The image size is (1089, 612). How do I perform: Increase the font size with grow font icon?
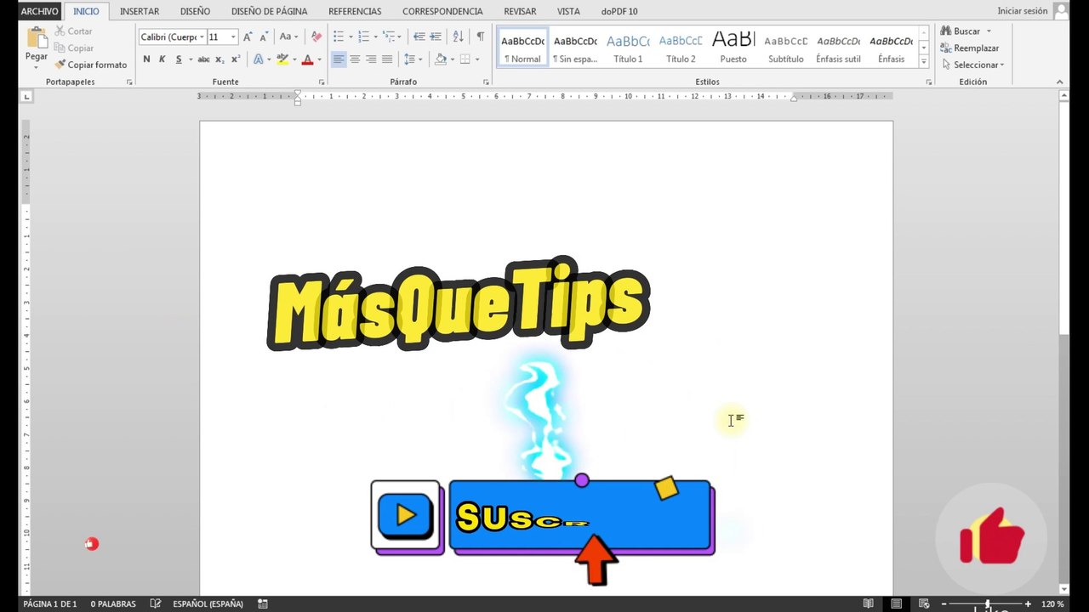(248, 37)
